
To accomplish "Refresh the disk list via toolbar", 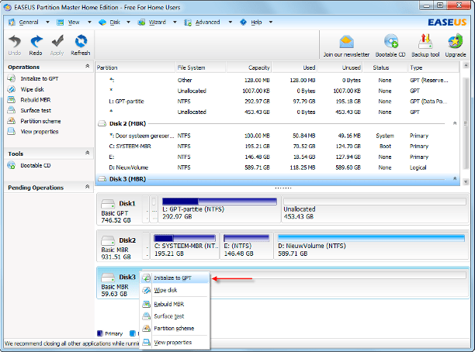I will pyautogui.click(x=81, y=44).
